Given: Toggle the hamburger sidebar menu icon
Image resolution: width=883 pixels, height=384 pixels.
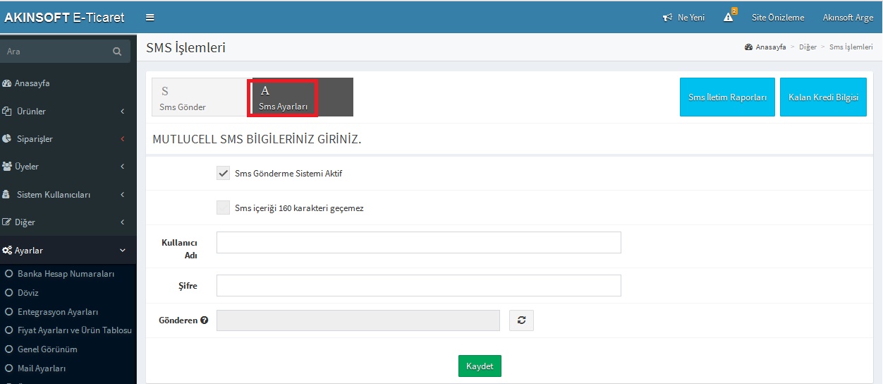Looking at the screenshot, I should pyautogui.click(x=150, y=18).
